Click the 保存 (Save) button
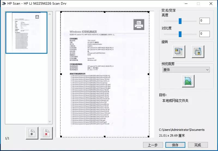The height and width of the screenshot is (151, 218). point(175,145)
